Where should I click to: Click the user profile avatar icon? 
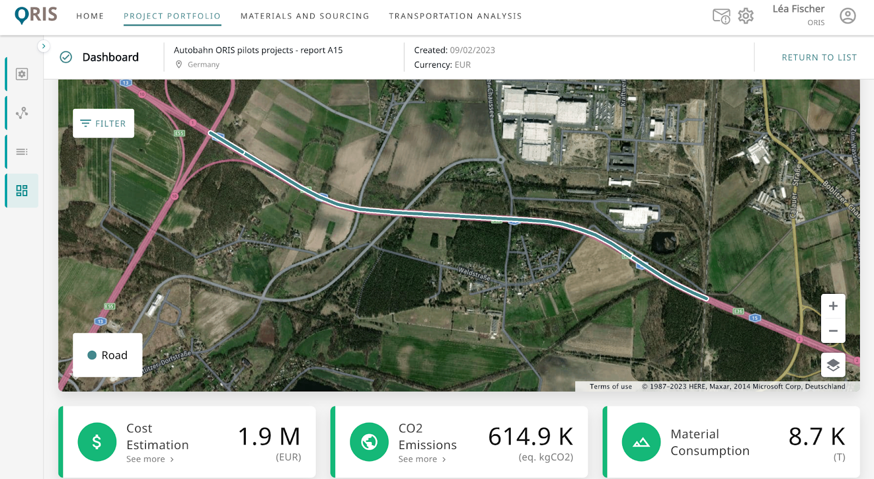coord(847,16)
